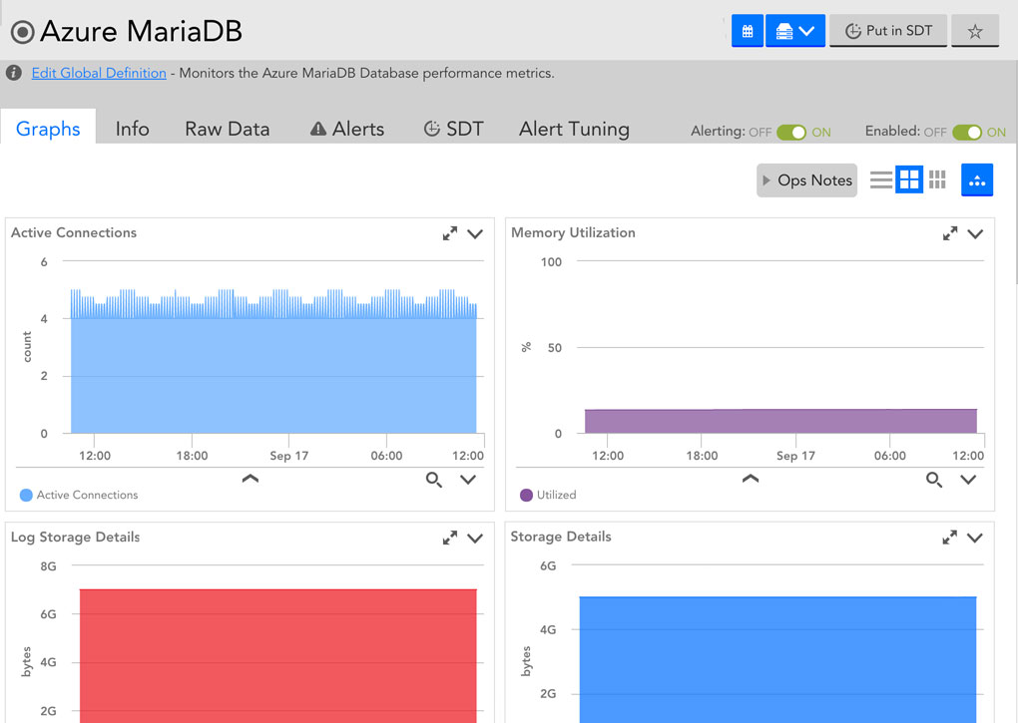This screenshot has height=723, width=1018.
Task: Switch to list view layout icon
Action: pos(881,180)
